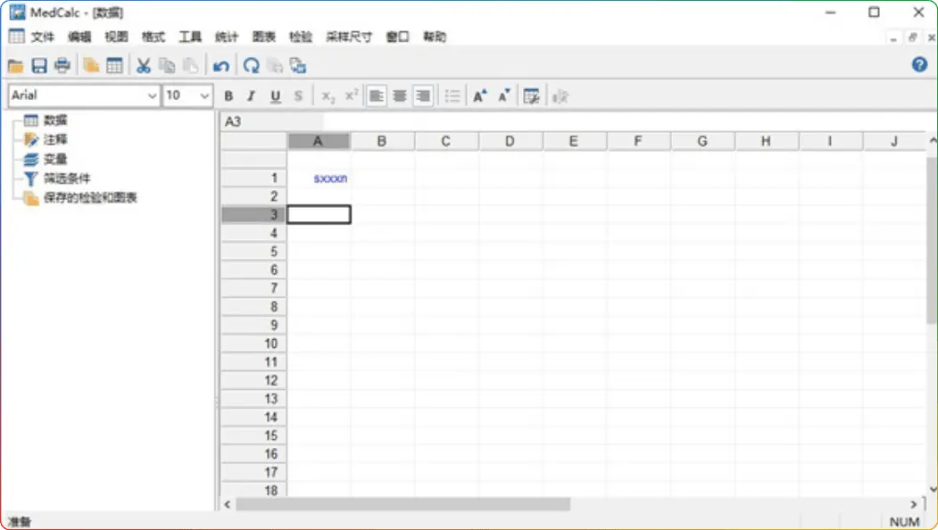The image size is (938, 530).
Task: Select 注释 in the side tree
Action: coord(55,139)
